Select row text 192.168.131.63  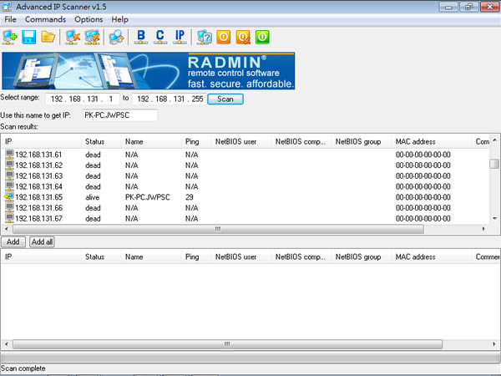(x=38, y=175)
